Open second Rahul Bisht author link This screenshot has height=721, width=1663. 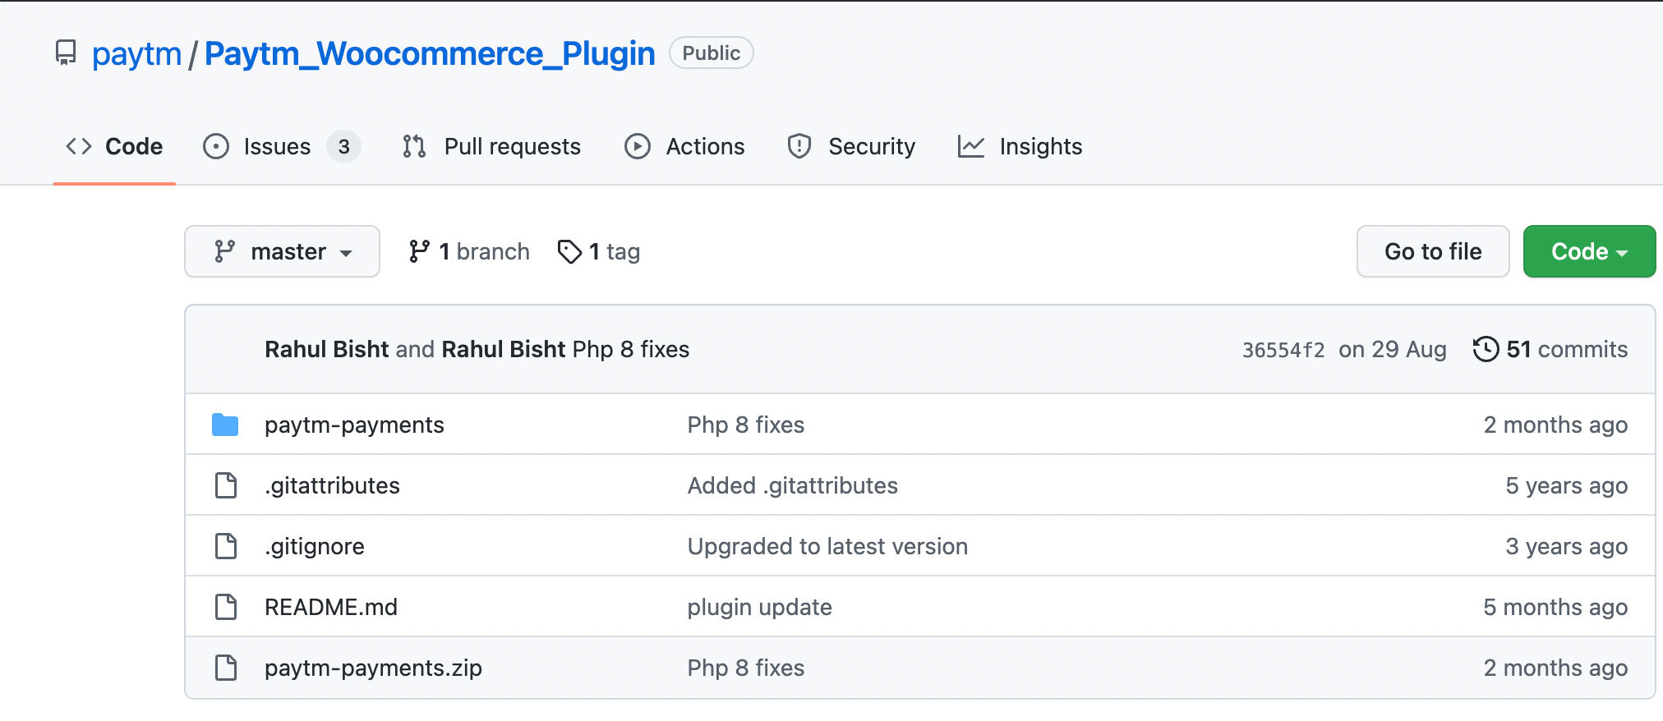click(x=504, y=350)
